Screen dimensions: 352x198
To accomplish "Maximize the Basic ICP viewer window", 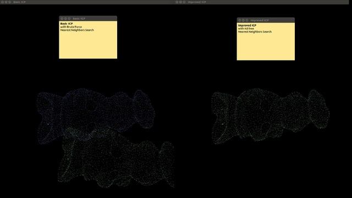I will [10, 2].
